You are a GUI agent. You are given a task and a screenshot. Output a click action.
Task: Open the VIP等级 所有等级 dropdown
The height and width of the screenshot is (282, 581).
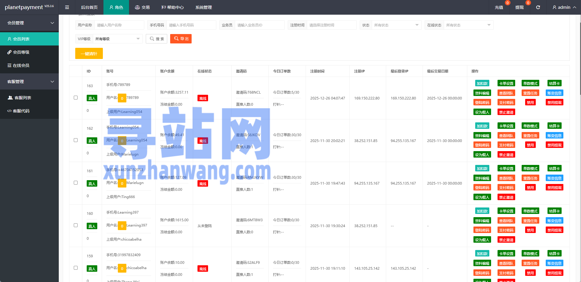click(x=117, y=38)
